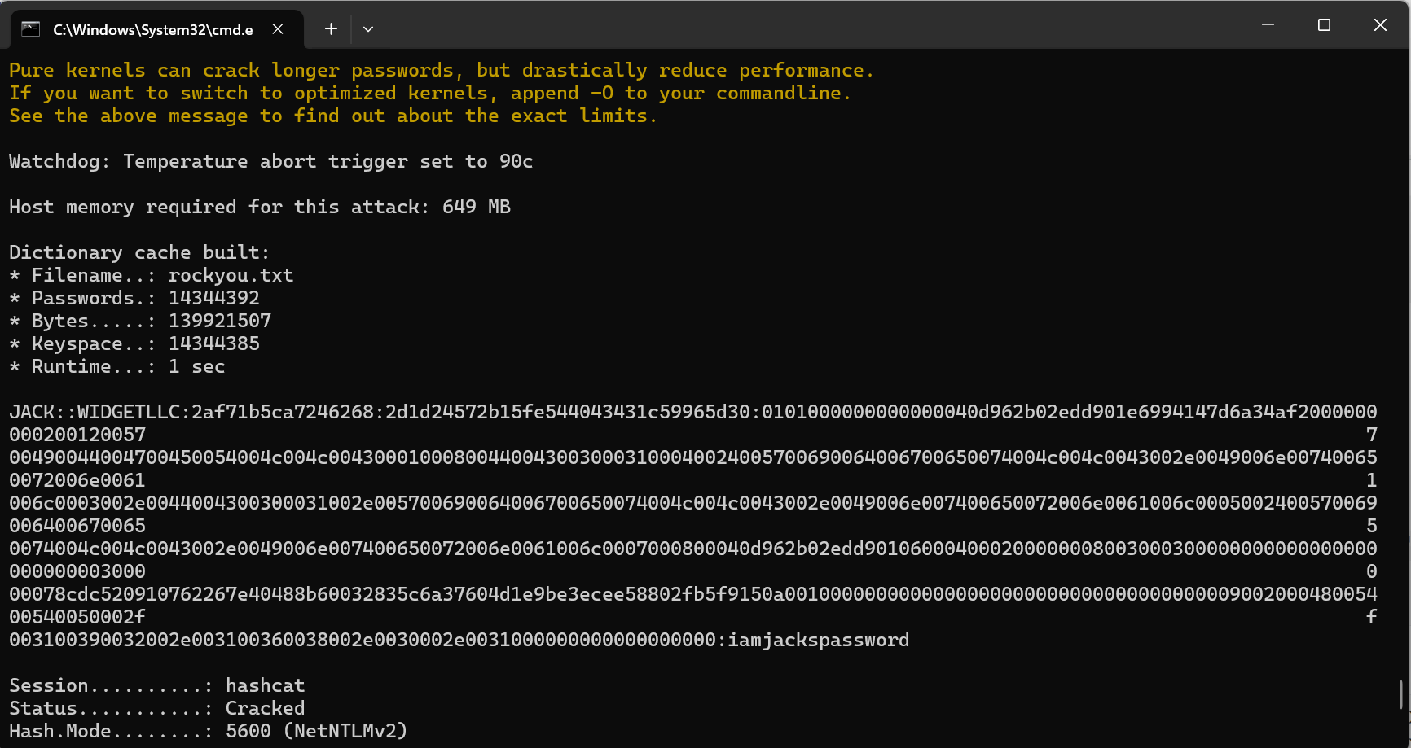The image size is (1411, 748).
Task: Click the cracked password iamjackspassword
Action: click(x=819, y=640)
